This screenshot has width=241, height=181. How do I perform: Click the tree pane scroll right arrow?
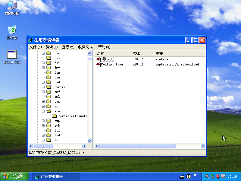click(x=84, y=146)
